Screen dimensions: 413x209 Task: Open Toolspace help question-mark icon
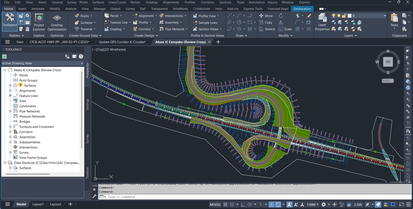click(x=80, y=56)
